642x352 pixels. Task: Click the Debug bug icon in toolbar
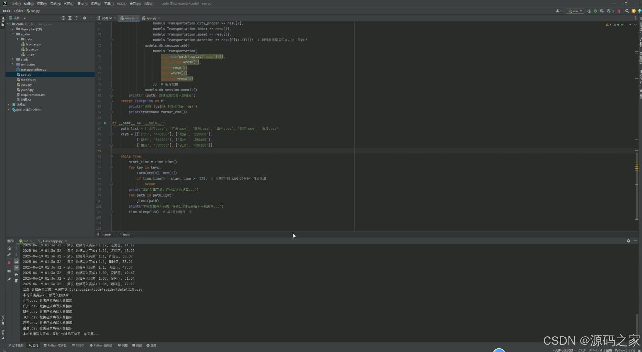[x=595, y=11]
